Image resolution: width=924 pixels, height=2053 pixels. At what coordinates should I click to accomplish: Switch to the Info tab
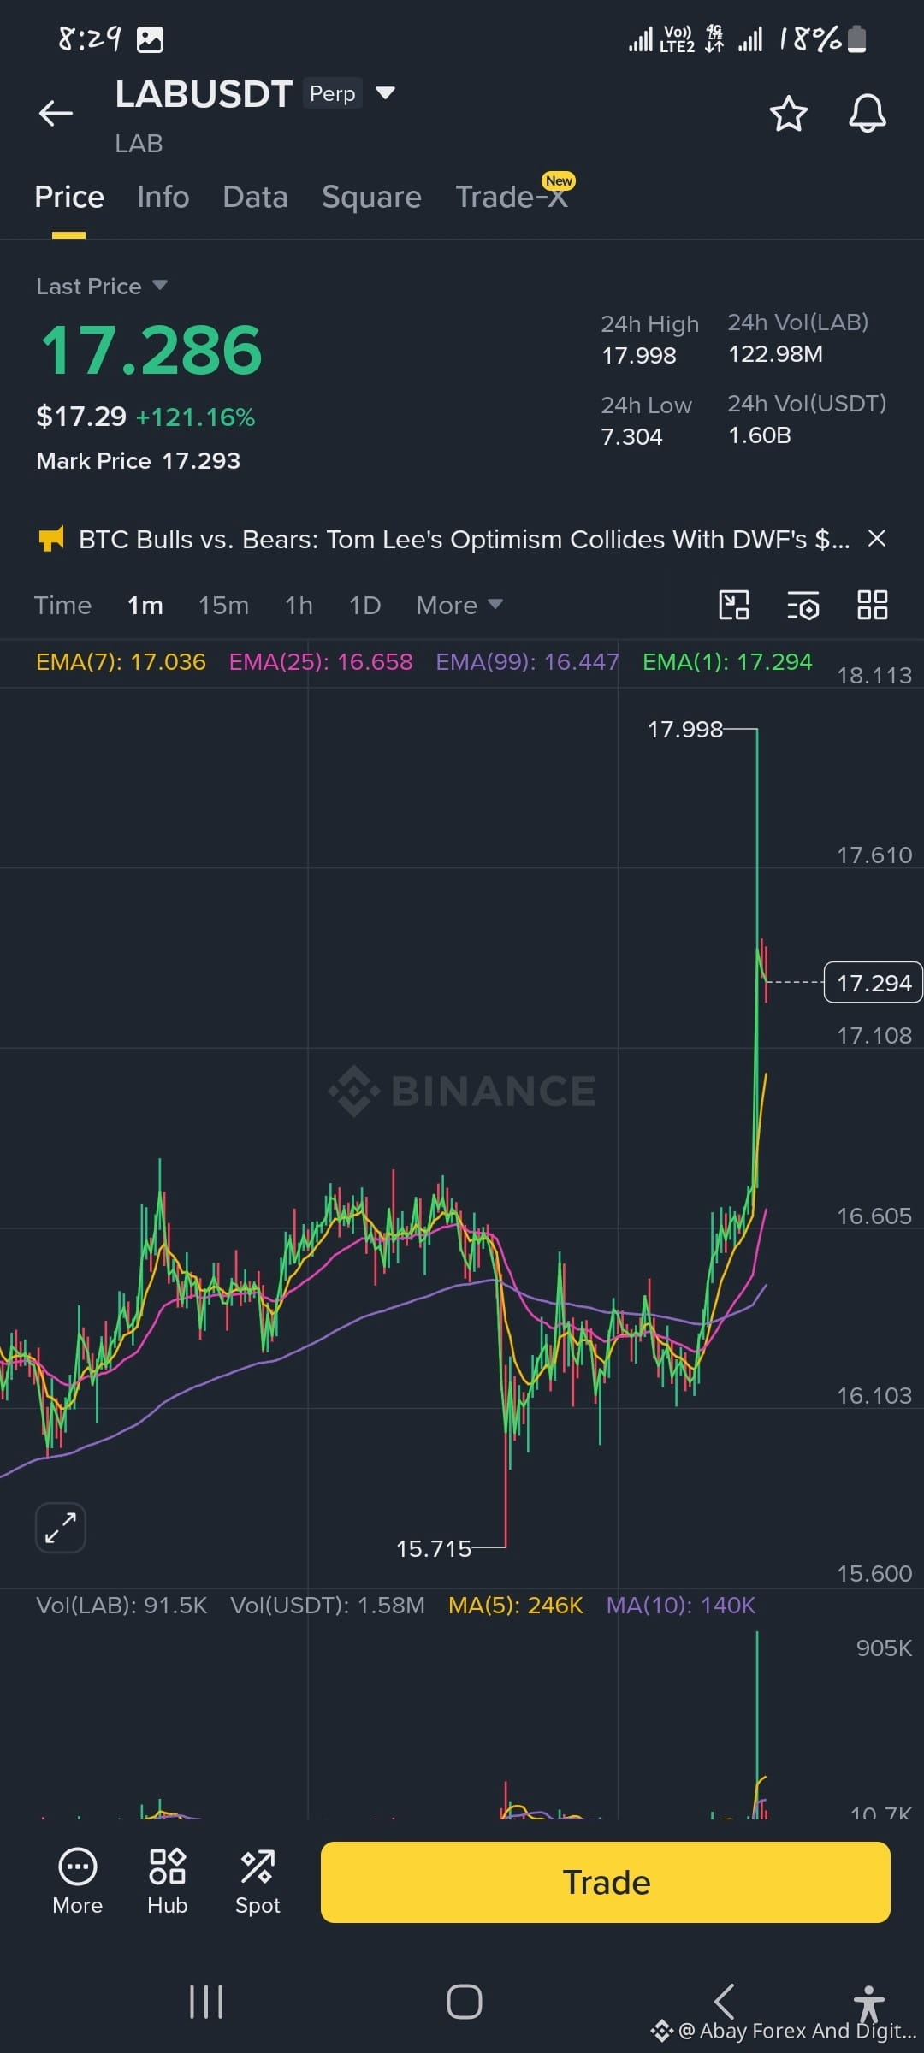(163, 197)
